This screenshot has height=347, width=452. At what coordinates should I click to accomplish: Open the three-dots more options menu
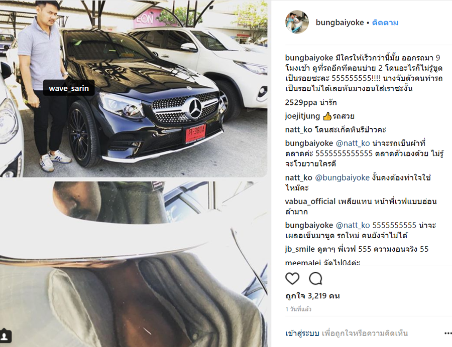tap(448, 333)
